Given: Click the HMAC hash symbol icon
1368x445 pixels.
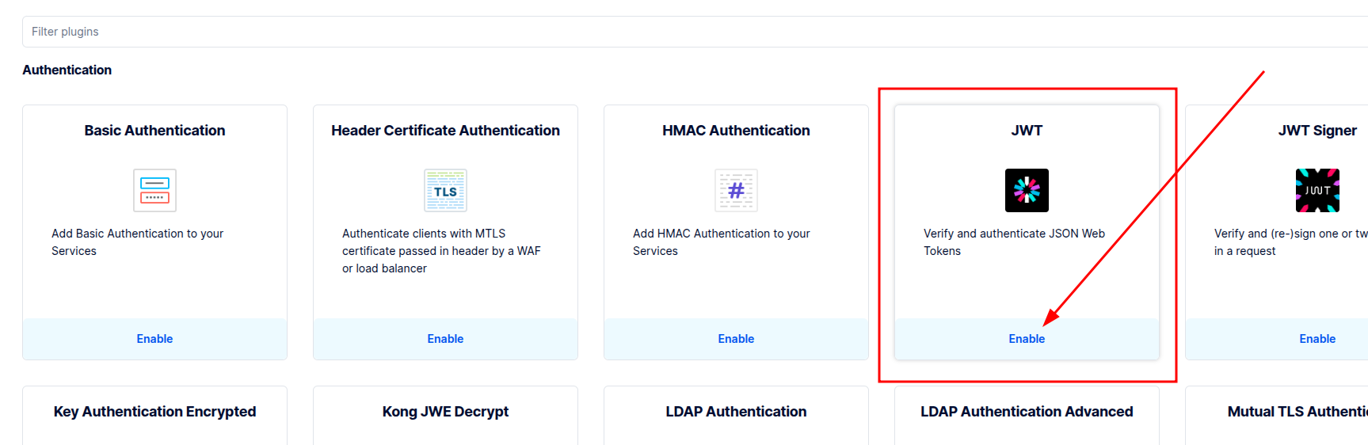Looking at the screenshot, I should click(x=736, y=190).
